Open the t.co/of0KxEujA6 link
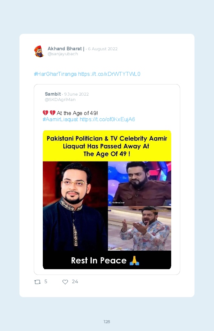The width and height of the screenshot is (214, 331). point(107,120)
